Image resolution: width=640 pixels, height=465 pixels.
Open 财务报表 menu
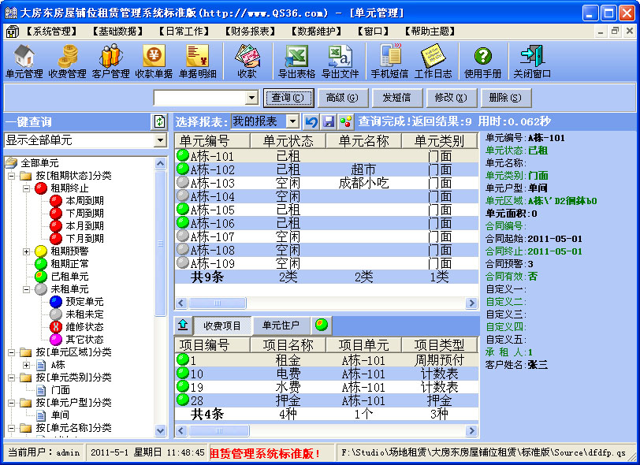[x=250, y=32]
